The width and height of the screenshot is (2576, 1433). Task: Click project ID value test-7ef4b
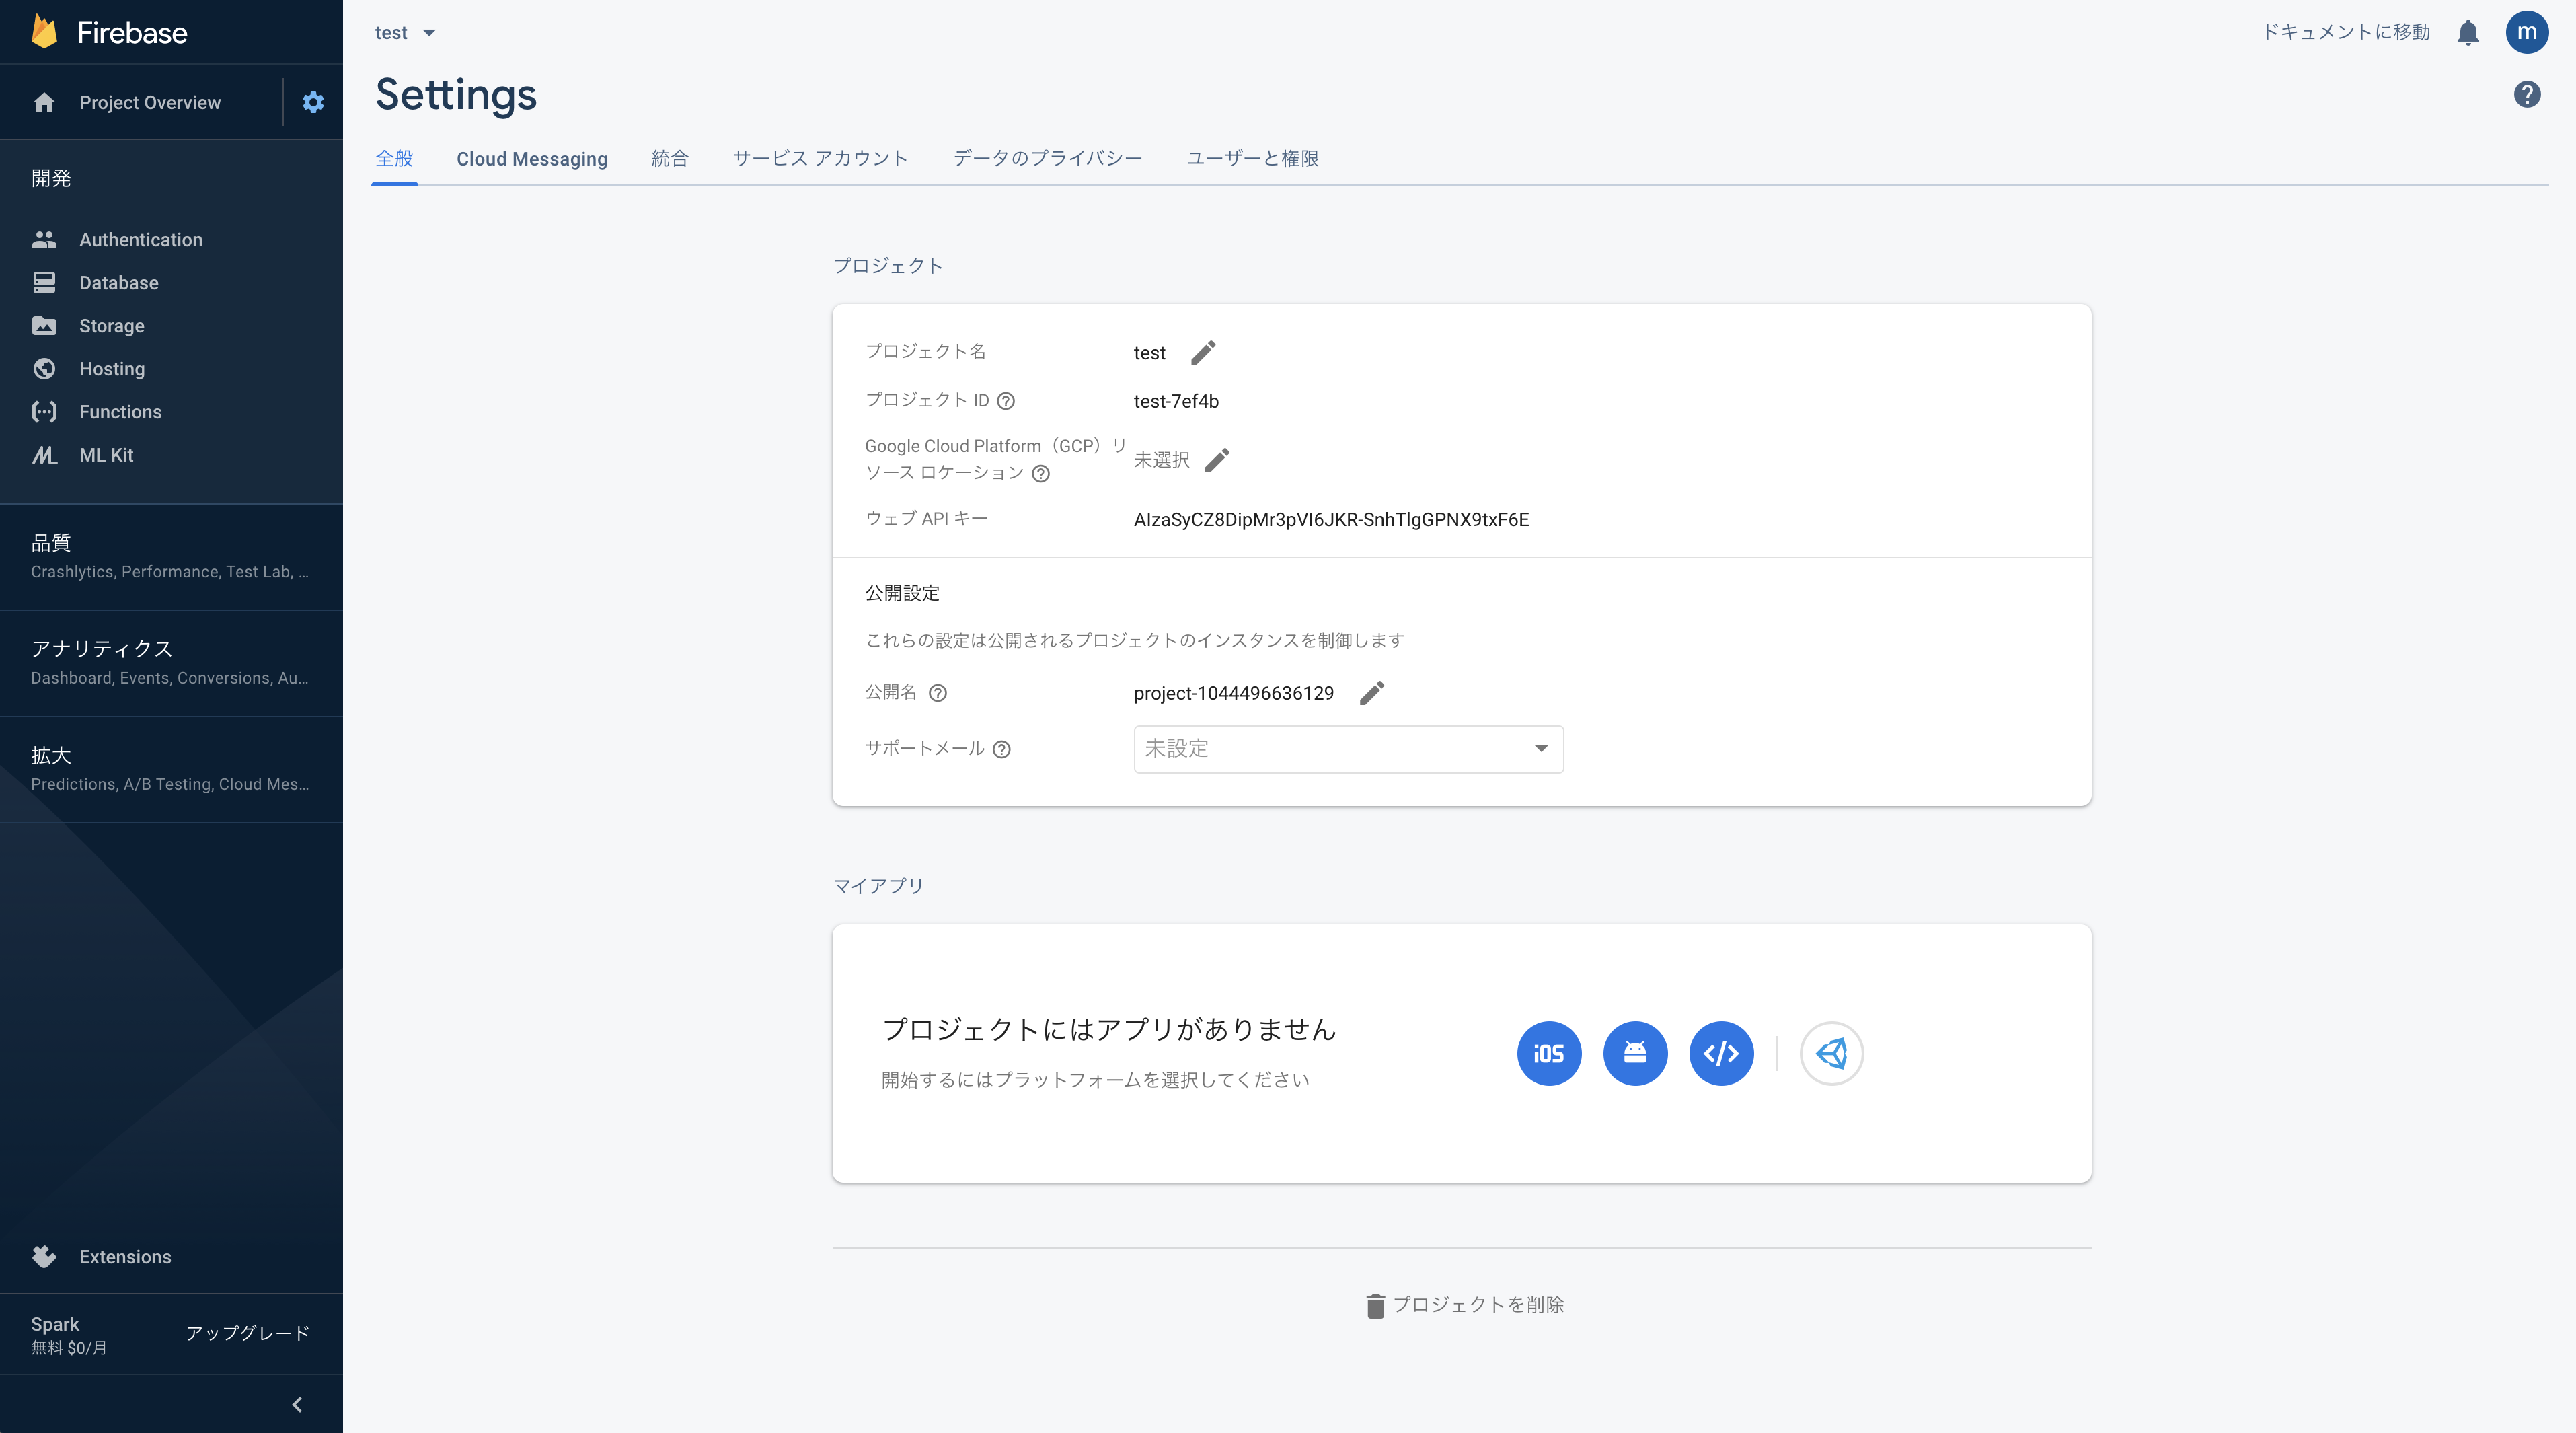click(1176, 401)
